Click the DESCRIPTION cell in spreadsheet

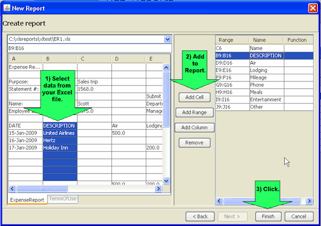click(60, 126)
